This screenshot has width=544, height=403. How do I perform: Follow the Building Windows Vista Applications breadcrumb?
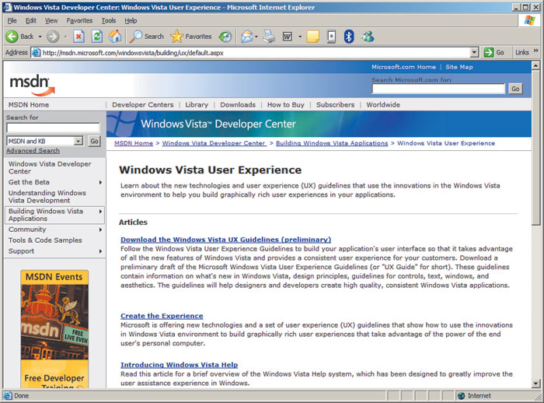[332, 143]
